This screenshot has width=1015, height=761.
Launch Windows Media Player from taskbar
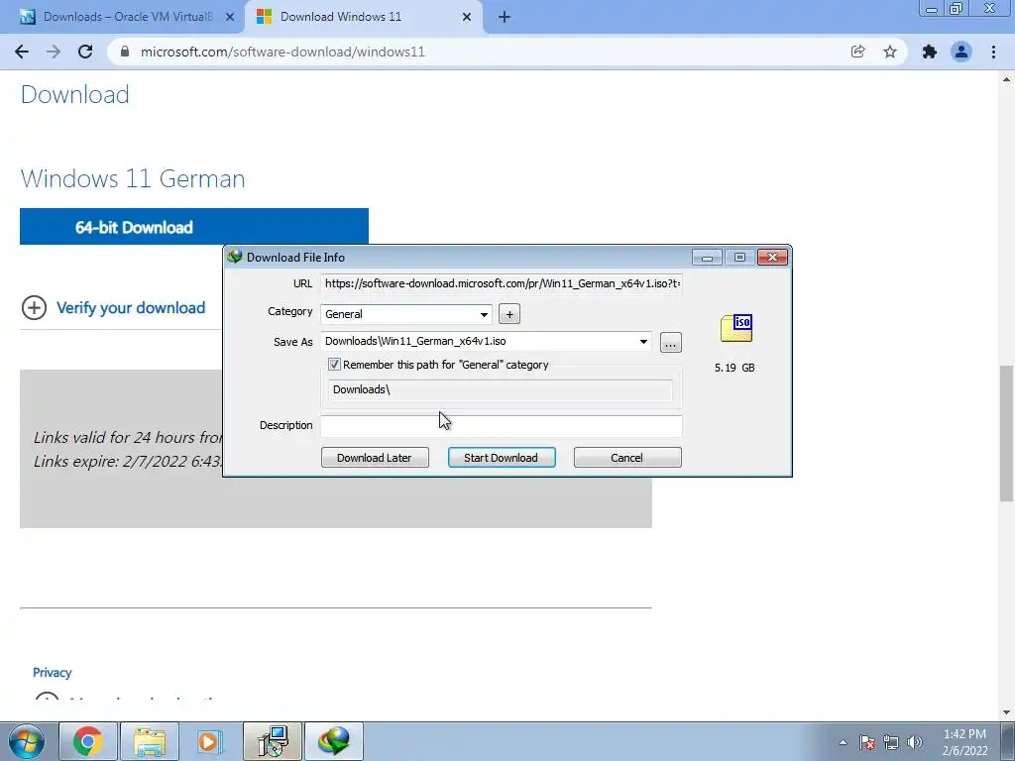click(x=210, y=741)
